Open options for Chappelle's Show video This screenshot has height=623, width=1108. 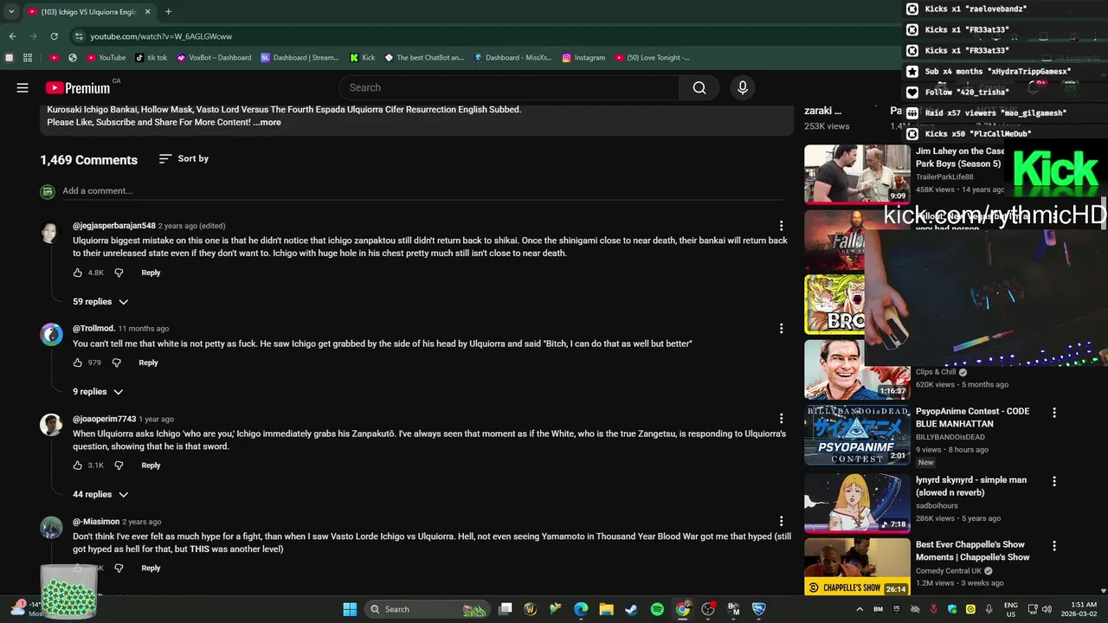point(1054,546)
